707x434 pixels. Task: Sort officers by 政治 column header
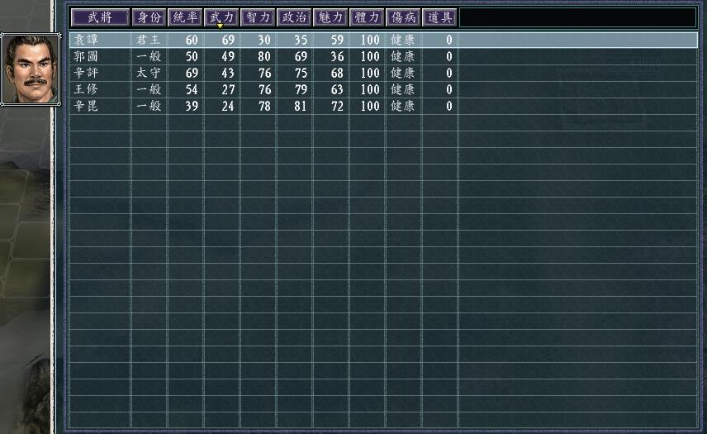point(294,17)
